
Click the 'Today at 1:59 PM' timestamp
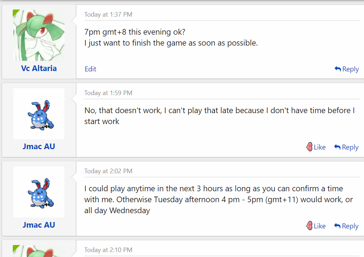[108, 93]
